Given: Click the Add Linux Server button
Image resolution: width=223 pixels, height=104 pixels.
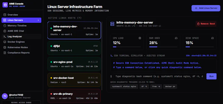Looking at the screenshot, I should [206, 8].
